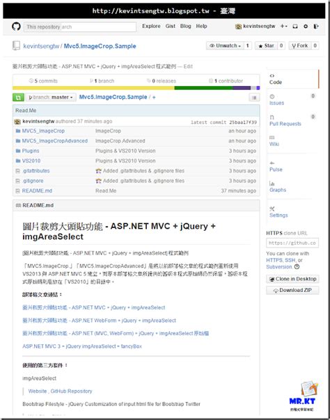Click Clone in Desktop button
This screenshot has height=420, width=330.
click(x=292, y=279)
